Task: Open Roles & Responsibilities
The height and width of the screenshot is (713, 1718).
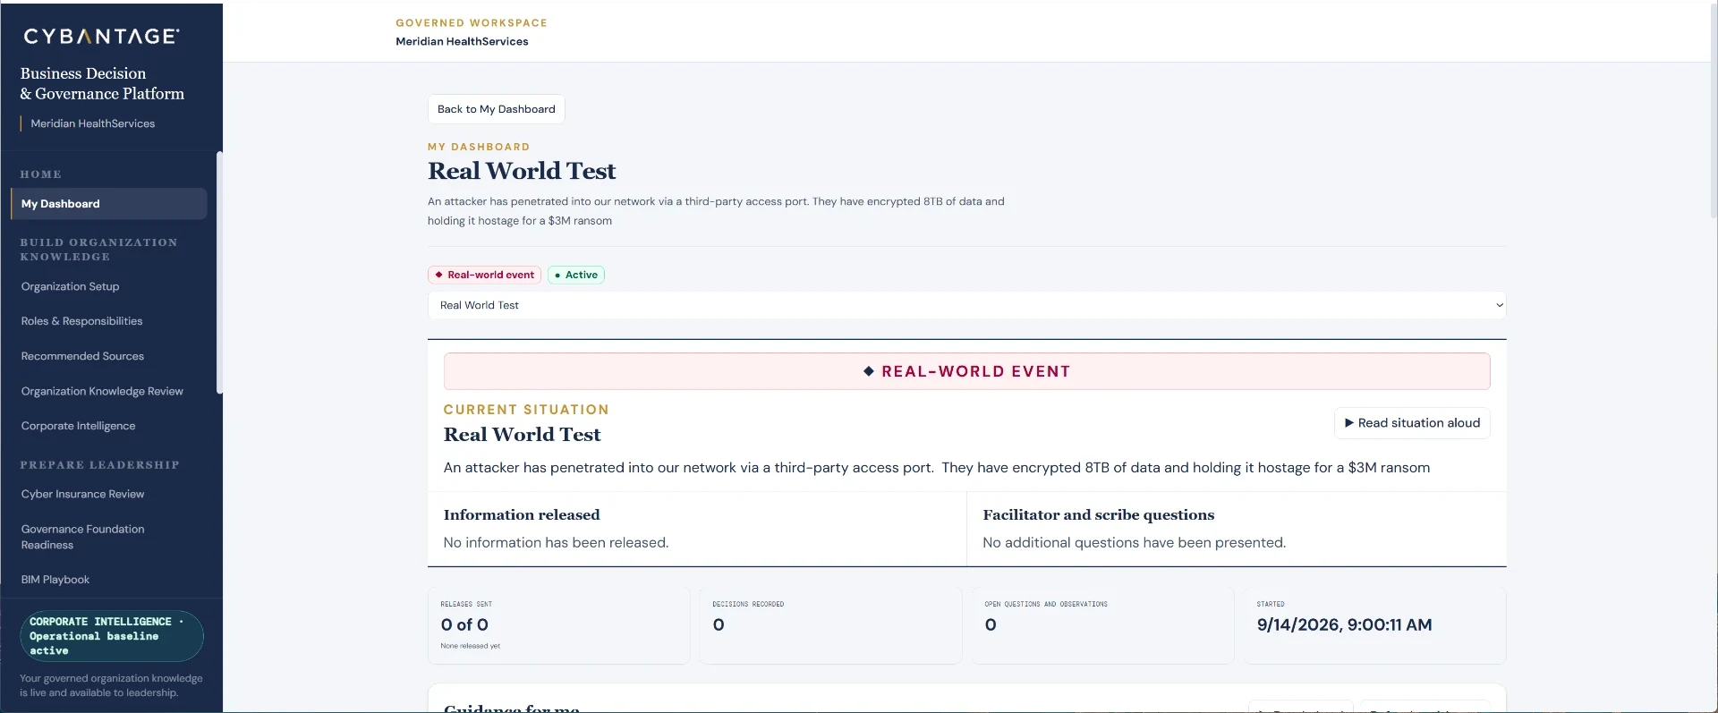Action: click(81, 321)
